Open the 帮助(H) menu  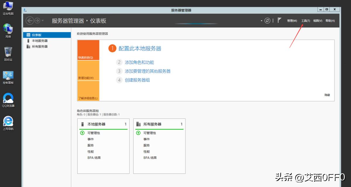[330, 20]
